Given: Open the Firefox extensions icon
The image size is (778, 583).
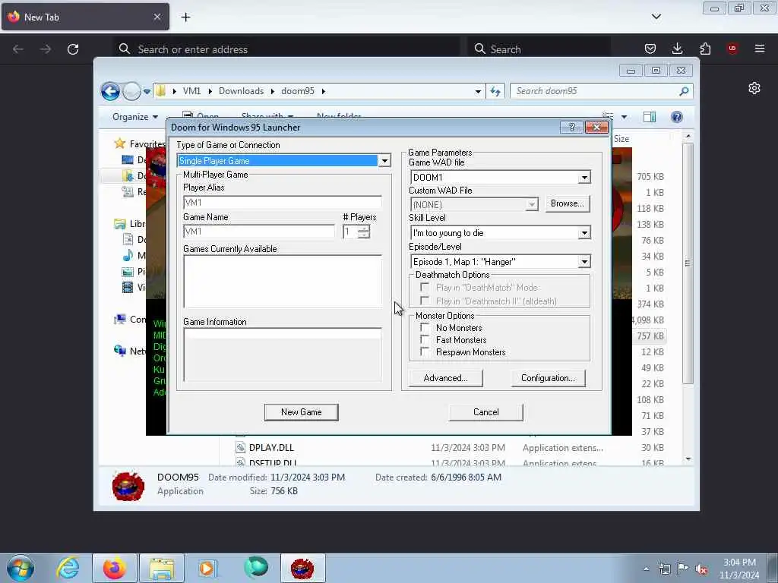Looking at the screenshot, I should click(705, 49).
